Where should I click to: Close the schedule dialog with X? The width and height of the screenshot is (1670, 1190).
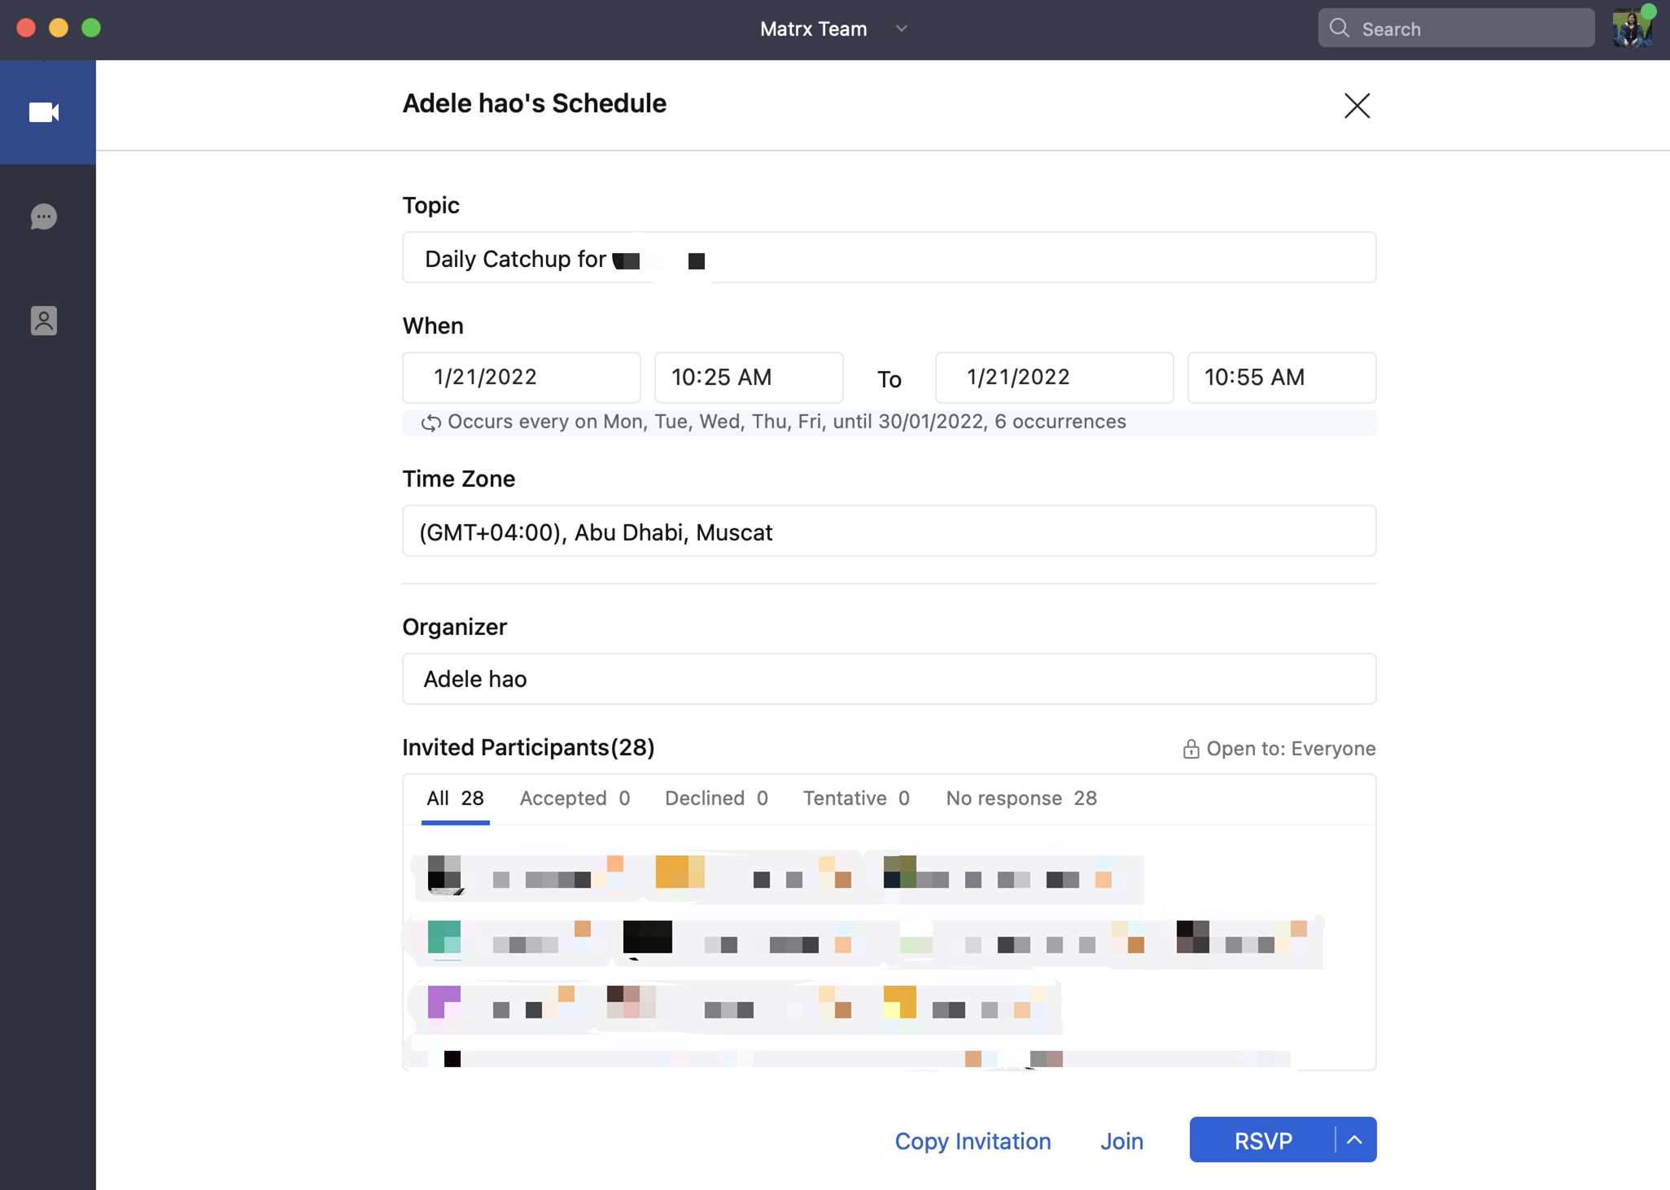point(1357,106)
